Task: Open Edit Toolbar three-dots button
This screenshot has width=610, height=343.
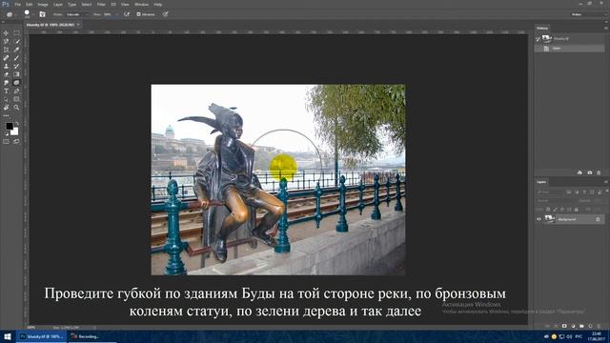Action: pyautogui.click(x=7, y=115)
